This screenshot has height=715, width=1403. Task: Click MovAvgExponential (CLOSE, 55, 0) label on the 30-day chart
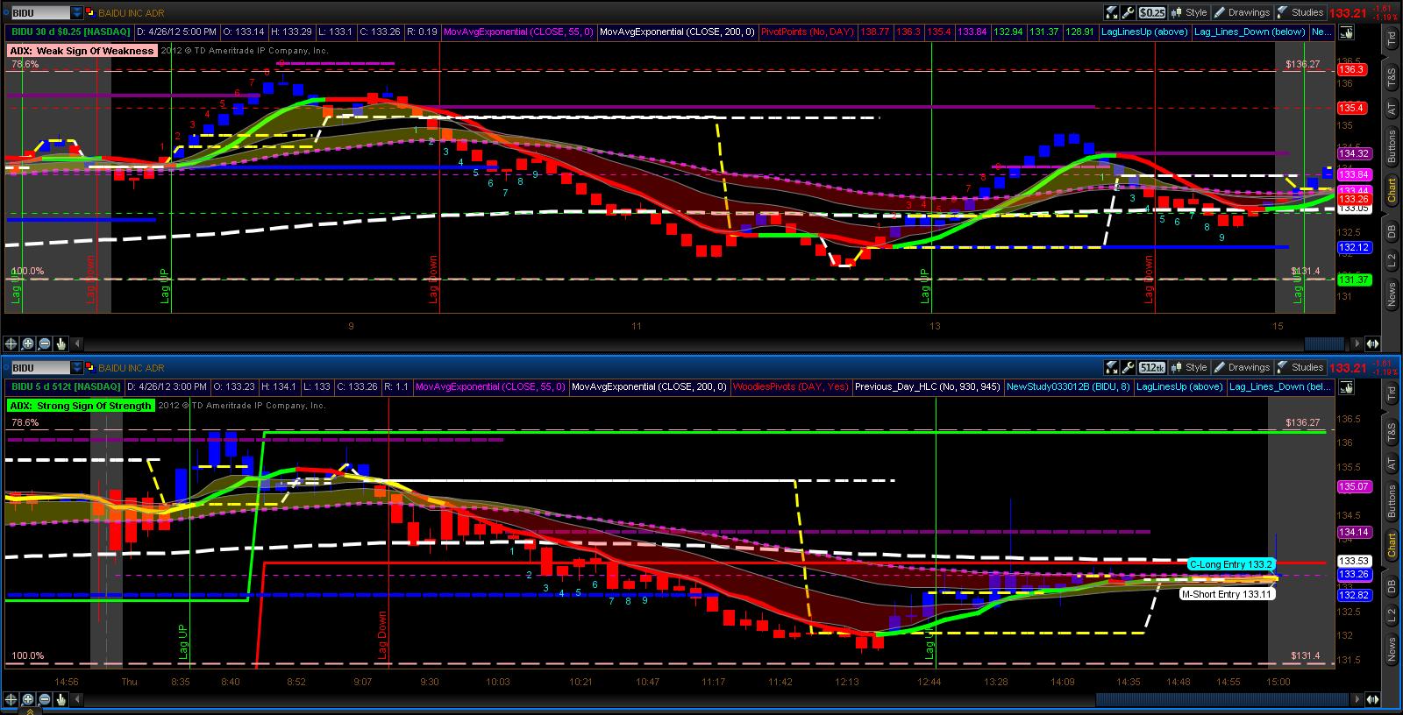519,32
